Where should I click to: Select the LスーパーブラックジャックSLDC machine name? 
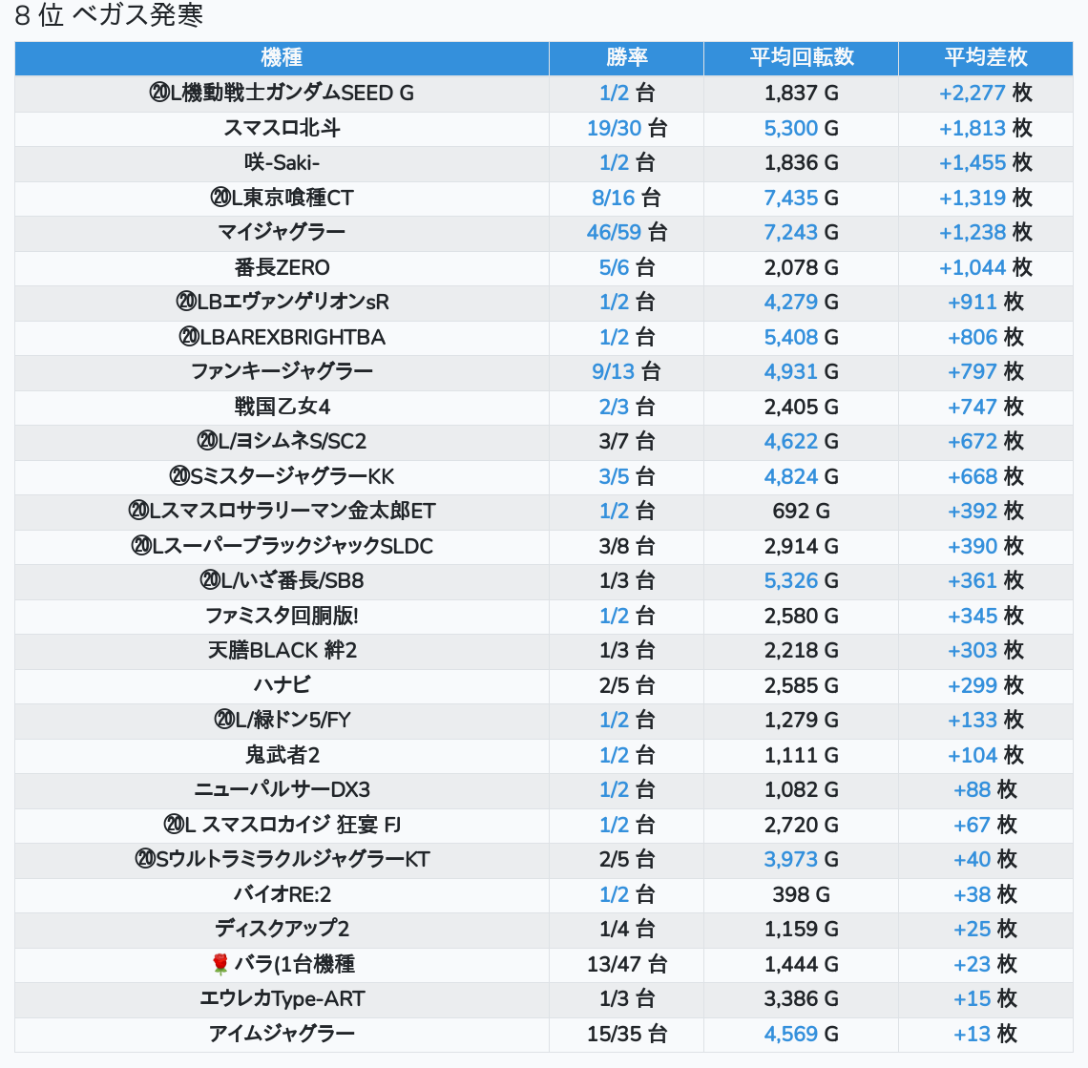(x=282, y=546)
